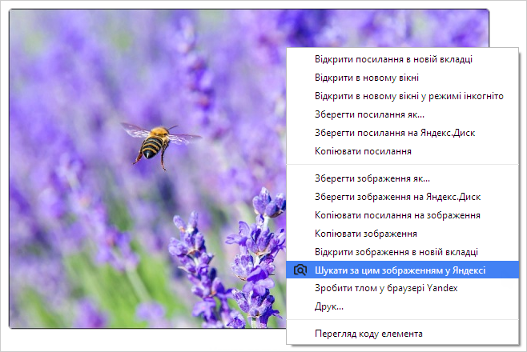Click the bee in the lavender photo
Screen dimensions: 527x352
click(x=156, y=143)
